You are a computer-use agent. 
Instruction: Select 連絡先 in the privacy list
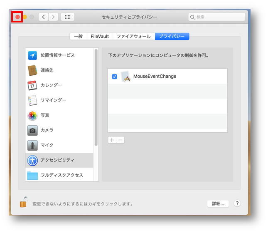[59, 70]
